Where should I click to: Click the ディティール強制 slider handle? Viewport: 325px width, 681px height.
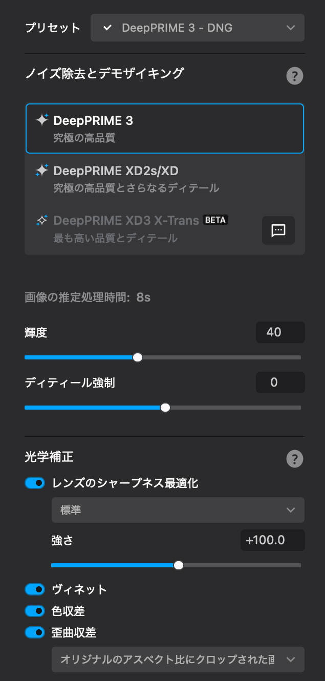coord(165,408)
